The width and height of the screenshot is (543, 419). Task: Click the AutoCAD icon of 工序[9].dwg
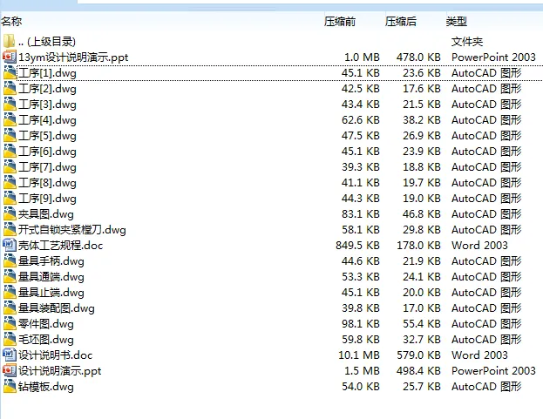click(x=10, y=198)
